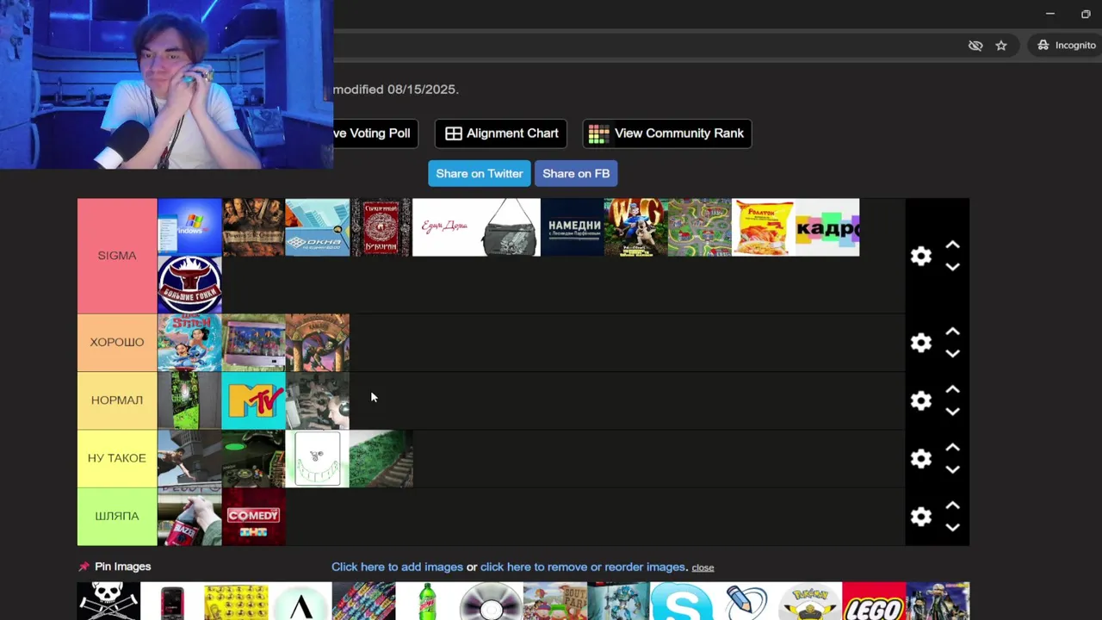Move ШЛЯПА row down with arrow
Image resolution: width=1102 pixels, height=620 pixels.
pos(952,527)
